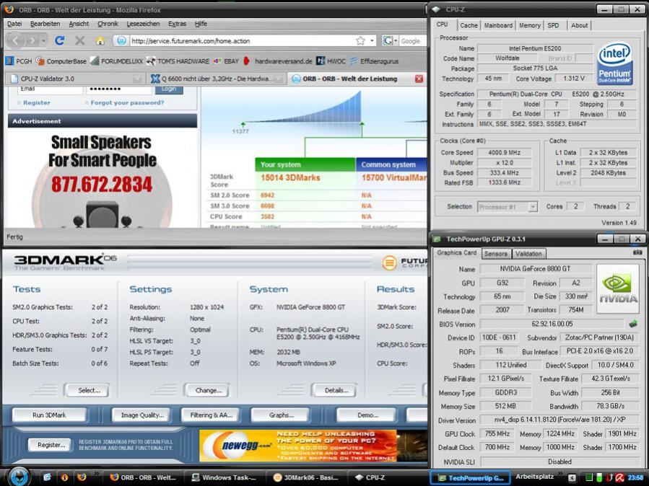Click Change... under Settings in 3DMark06
The width and height of the screenshot is (649, 486).
209,390
